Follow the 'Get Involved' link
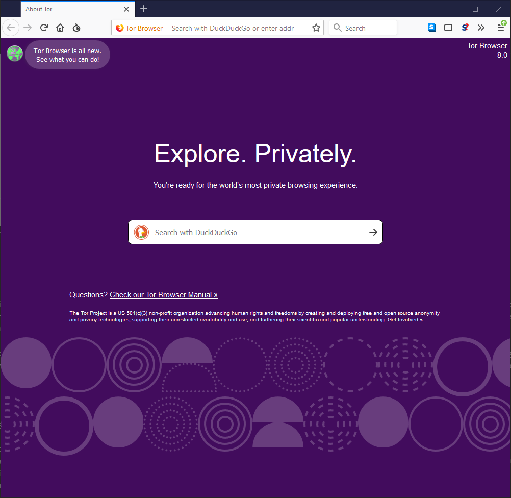The image size is (511, 498). point(405,320)
